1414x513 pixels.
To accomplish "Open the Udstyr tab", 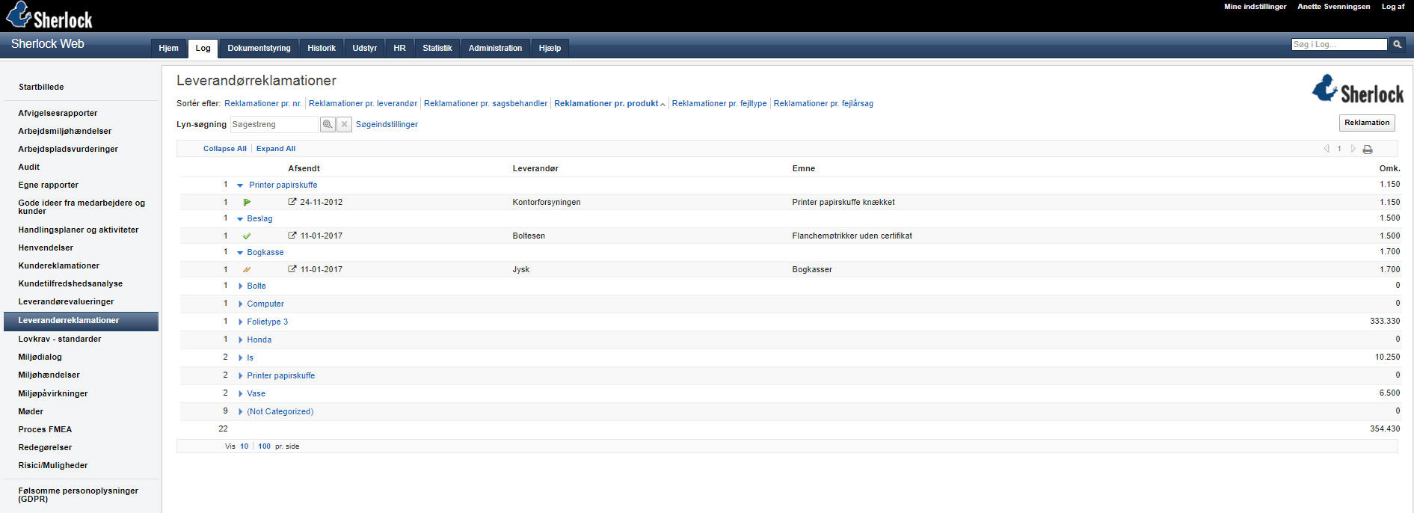I will click(365, 48).
